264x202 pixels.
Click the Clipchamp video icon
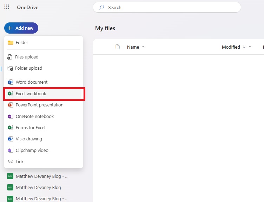coord(11,150)
